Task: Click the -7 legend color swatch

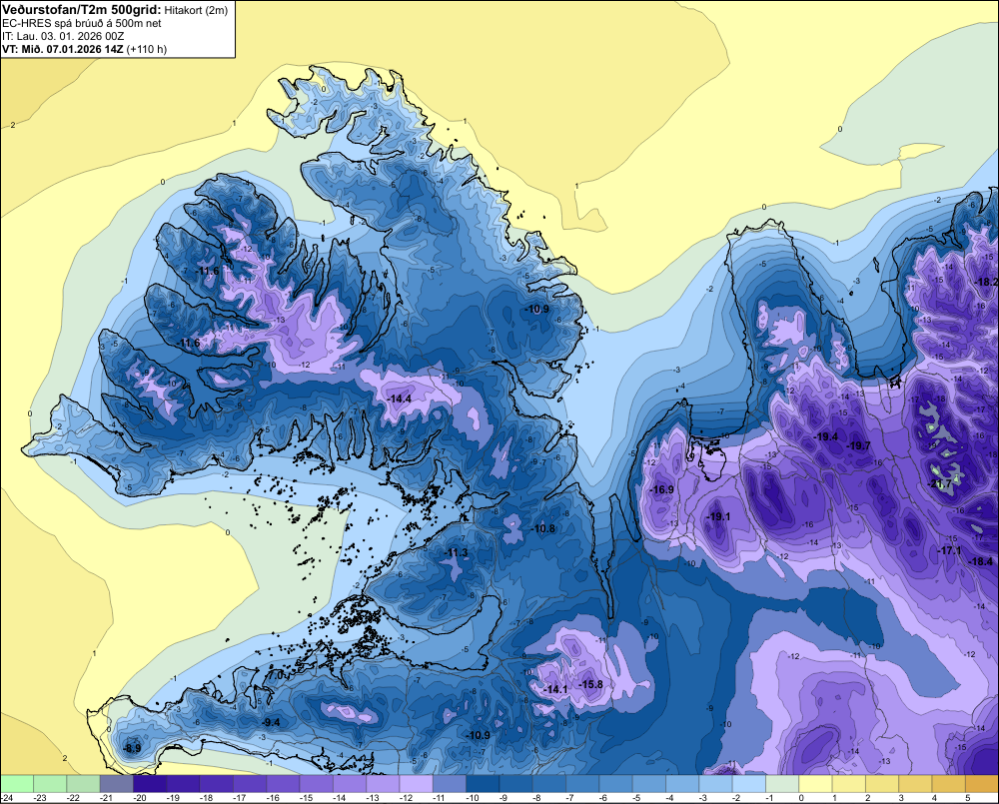Action: [x=582, y=783]
